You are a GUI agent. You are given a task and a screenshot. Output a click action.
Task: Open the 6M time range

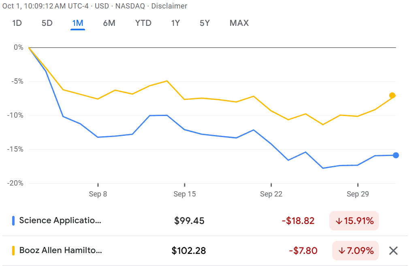(109, 23)
